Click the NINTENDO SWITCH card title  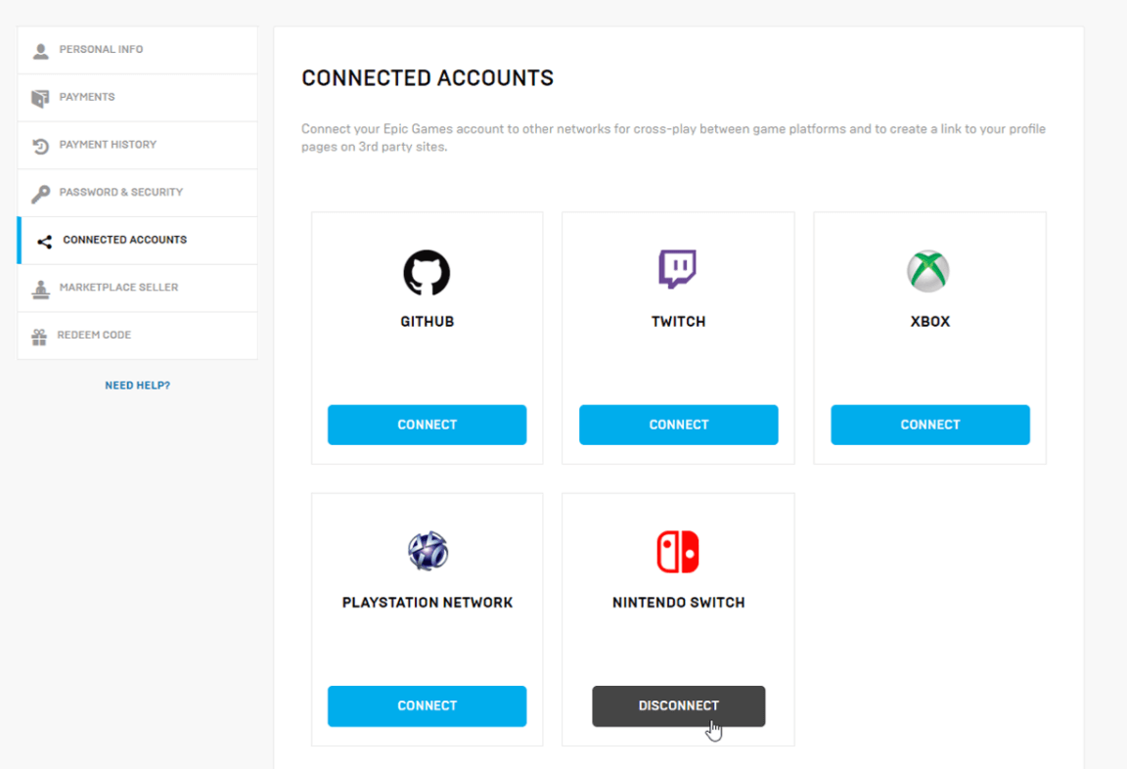[679, 603]
